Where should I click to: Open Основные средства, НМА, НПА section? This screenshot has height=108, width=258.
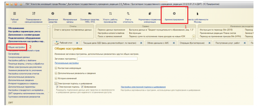pos(90,14)
